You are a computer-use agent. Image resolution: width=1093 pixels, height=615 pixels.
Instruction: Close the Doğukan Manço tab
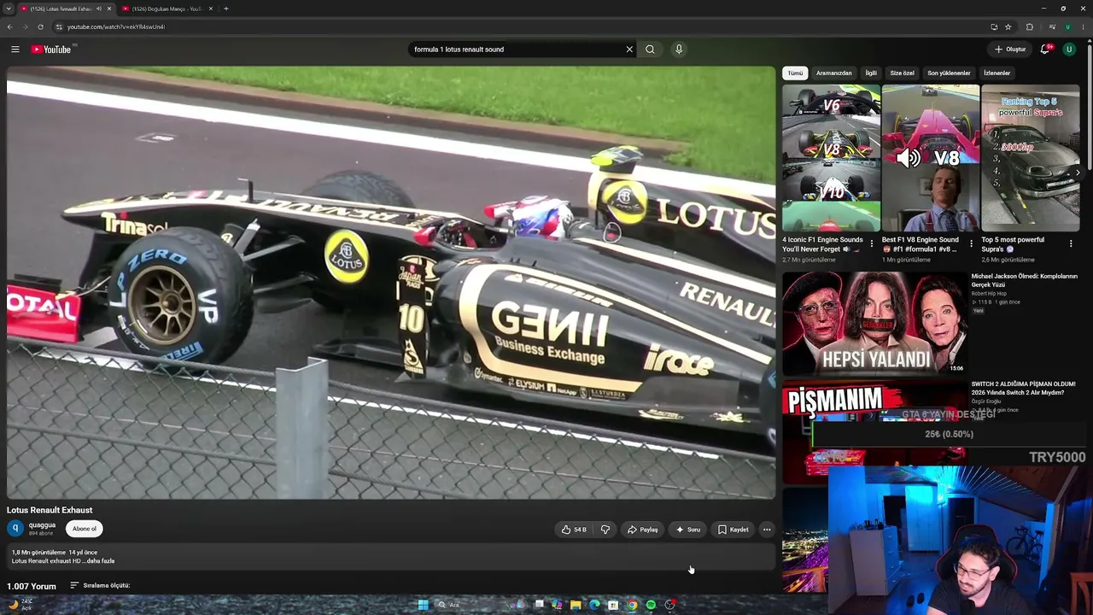210,9
